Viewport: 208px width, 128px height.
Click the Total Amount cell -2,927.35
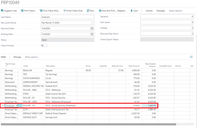pyautogui.click(x=134, y=113)
